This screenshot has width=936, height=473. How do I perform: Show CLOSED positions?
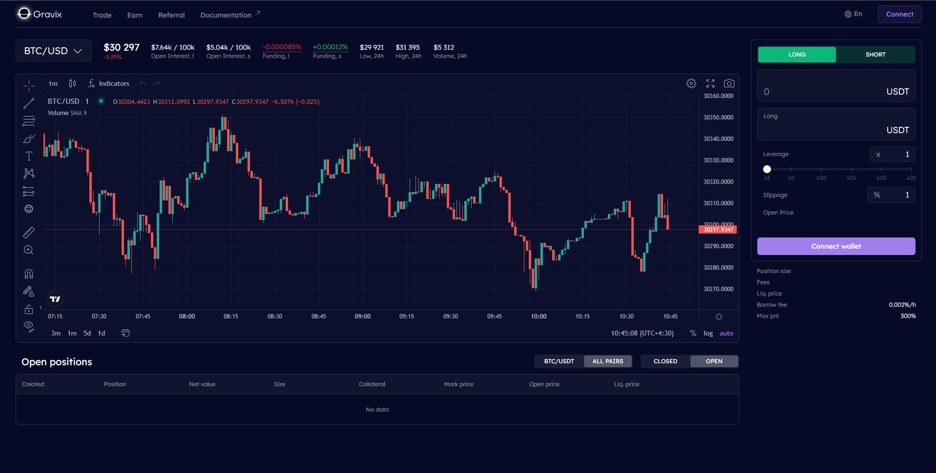[666, 361]
